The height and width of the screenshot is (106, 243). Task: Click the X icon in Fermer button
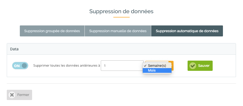coord(12,95)
